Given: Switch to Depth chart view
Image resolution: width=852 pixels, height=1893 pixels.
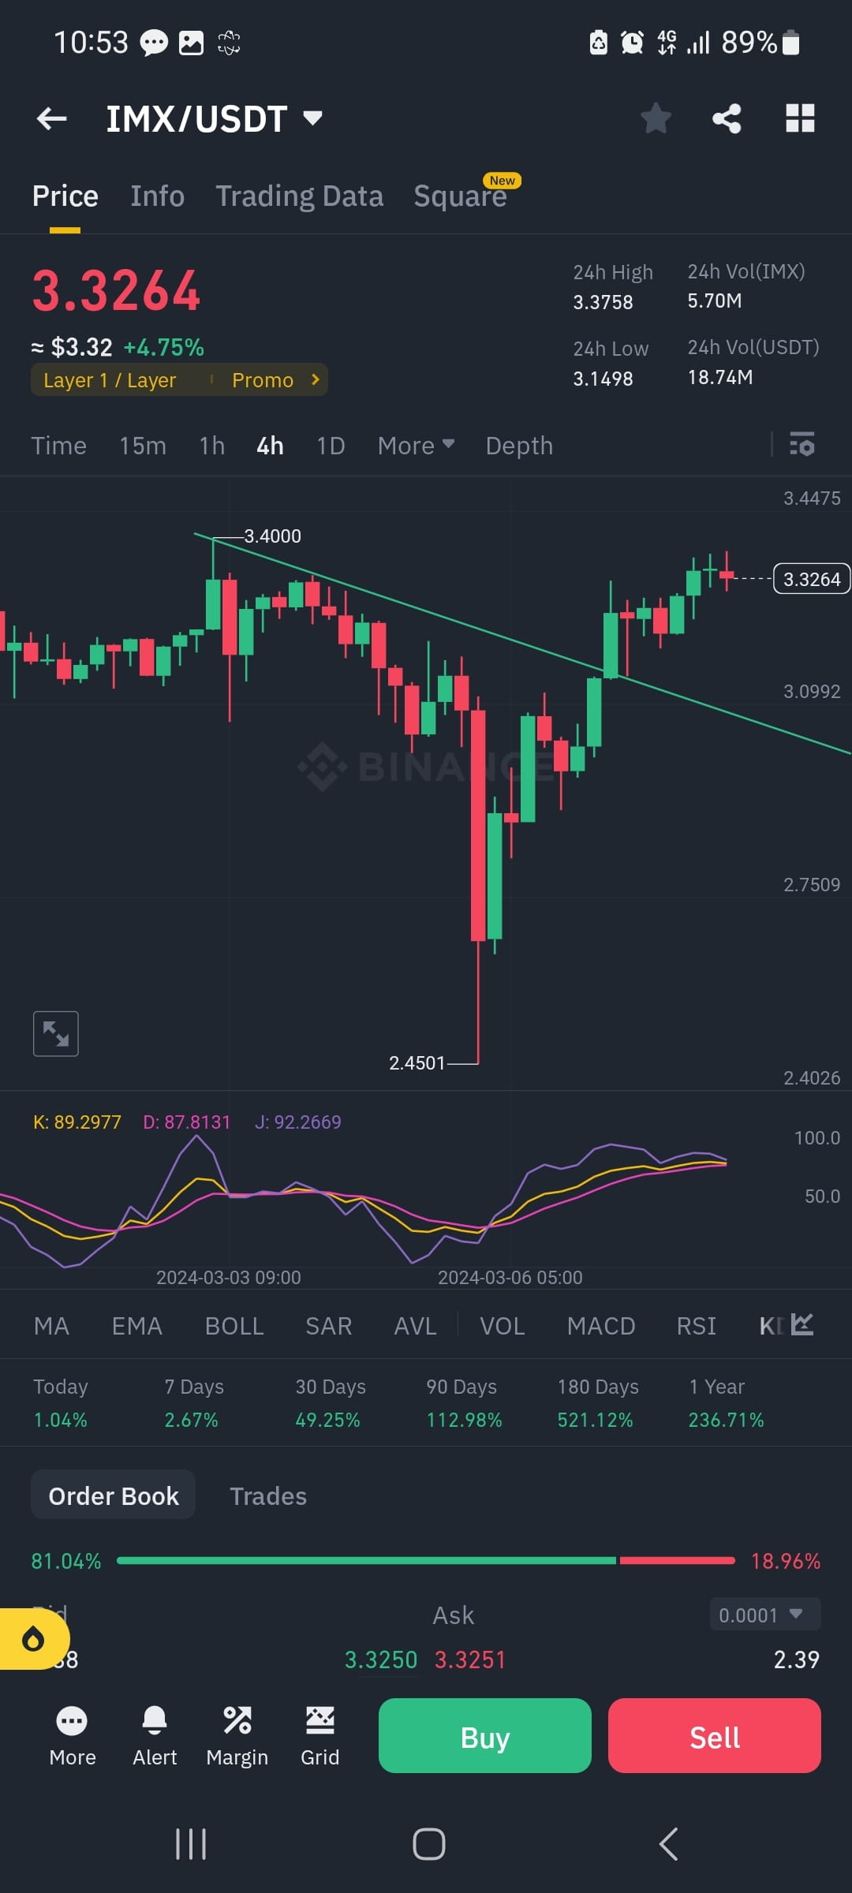Looking at the screenshot, I should [x=518, y=446].
